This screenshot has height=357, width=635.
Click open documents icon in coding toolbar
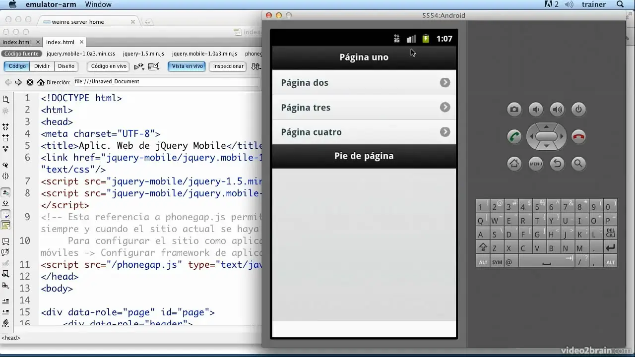point(6,99)
